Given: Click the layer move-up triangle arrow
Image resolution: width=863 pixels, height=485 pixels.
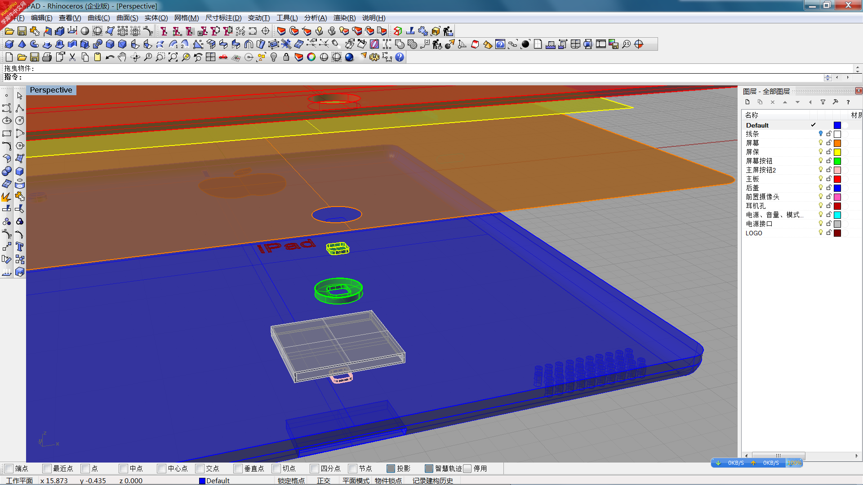Looking at the screenshot, I should (x=785, y=102).
